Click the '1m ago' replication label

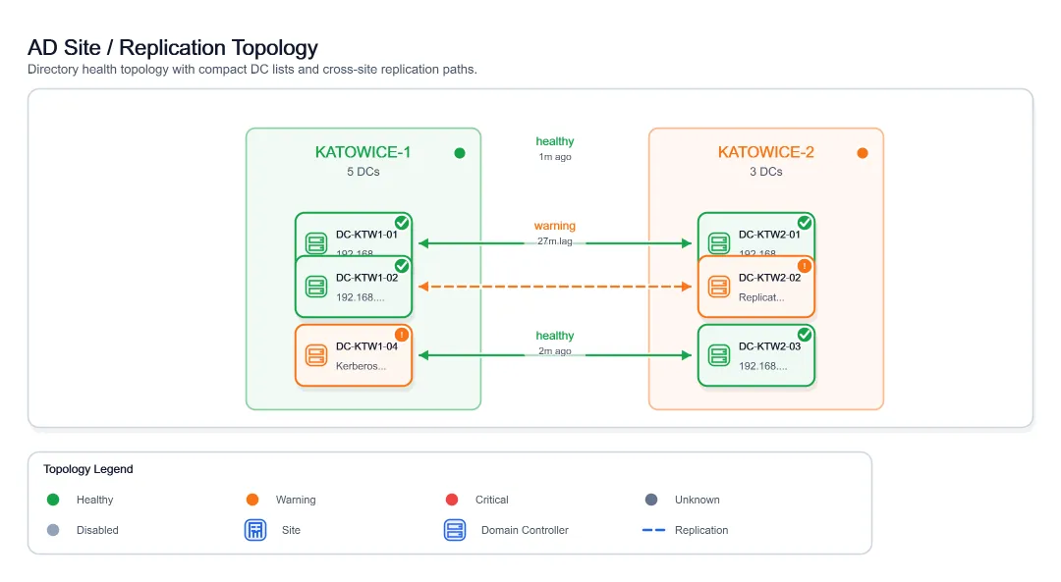coord(555,157)
